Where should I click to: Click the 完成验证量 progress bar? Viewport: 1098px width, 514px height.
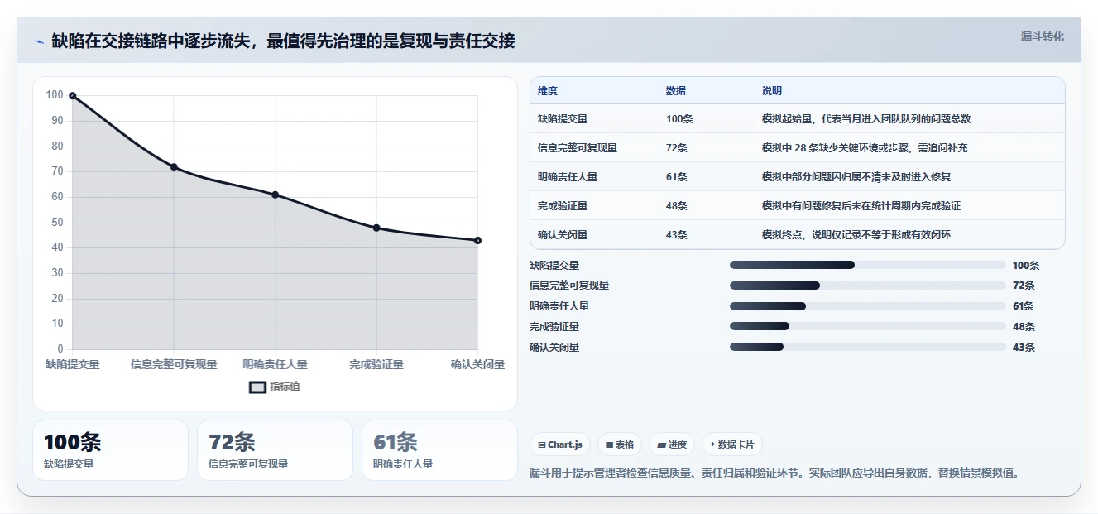click(x=868, y=327)
